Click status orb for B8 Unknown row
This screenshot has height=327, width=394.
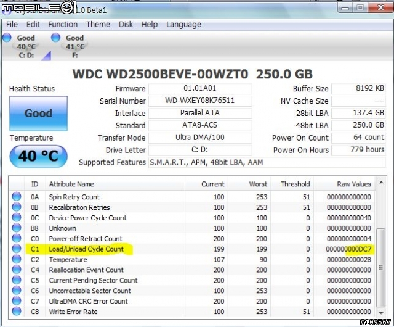coord(17,228)
